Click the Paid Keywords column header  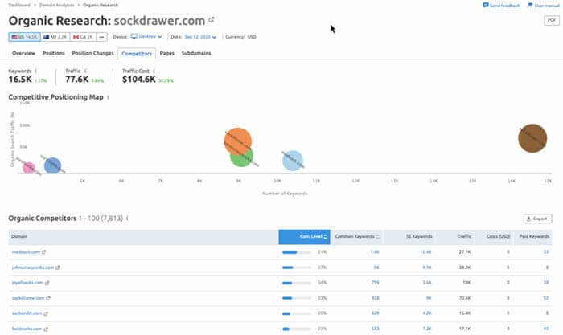tap(534, 236)
